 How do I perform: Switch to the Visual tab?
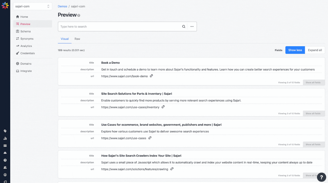65,39
